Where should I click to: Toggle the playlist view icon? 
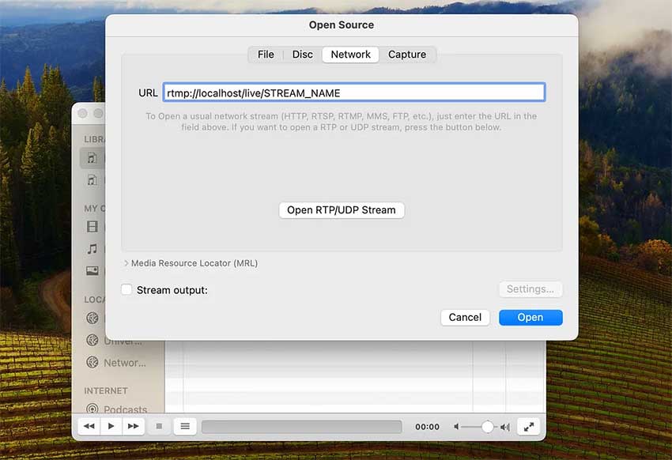185,426
